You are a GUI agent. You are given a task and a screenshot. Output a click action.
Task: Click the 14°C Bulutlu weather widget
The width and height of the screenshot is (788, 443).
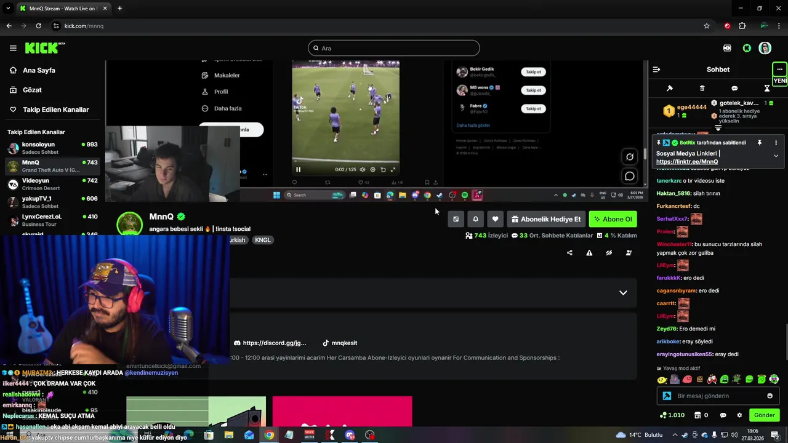tap(639, 435)
